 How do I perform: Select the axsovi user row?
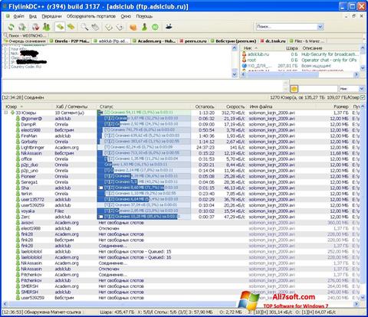point(181,223)
